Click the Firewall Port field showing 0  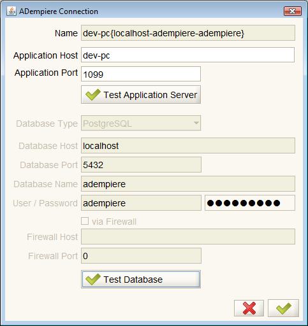(x=141, y=256)
